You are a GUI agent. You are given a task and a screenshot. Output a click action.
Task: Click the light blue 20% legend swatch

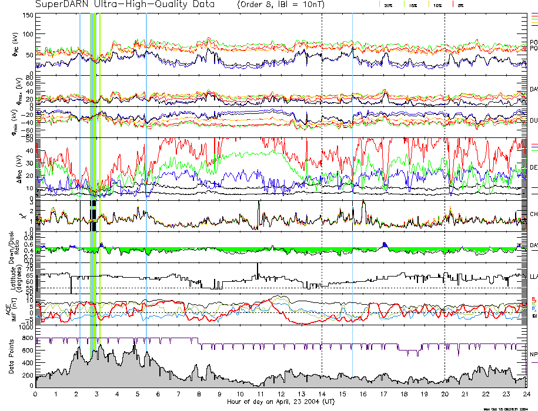tap(379, 5)
